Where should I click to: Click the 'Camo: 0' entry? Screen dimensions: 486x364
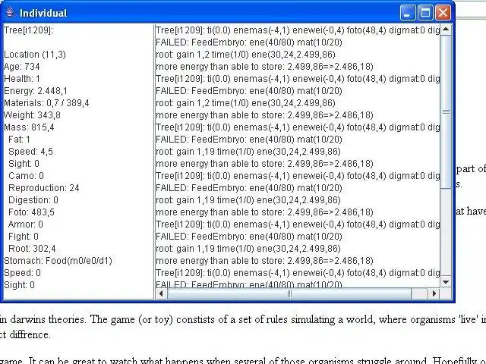(26, 175)
